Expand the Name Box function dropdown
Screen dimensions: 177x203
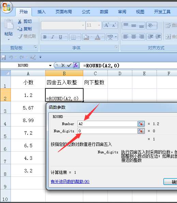coord(50,66)
